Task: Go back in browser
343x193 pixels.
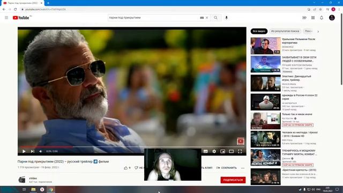Action: point(4,10)
